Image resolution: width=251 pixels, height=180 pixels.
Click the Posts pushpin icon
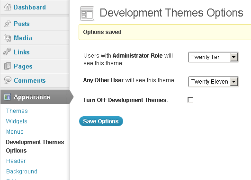(x=8, y=24)
